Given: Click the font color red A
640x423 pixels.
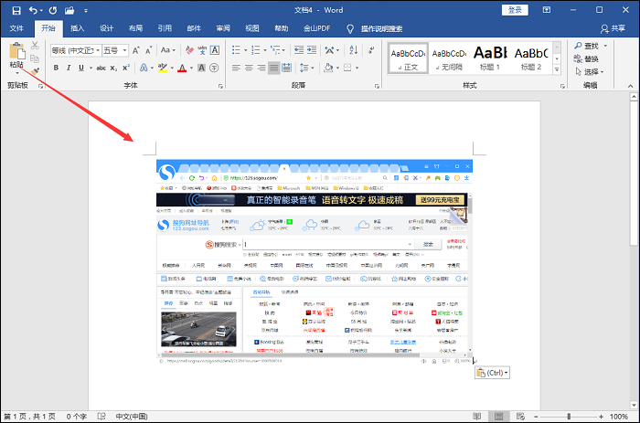Looking at the screenshot, I should click(182, 68).
